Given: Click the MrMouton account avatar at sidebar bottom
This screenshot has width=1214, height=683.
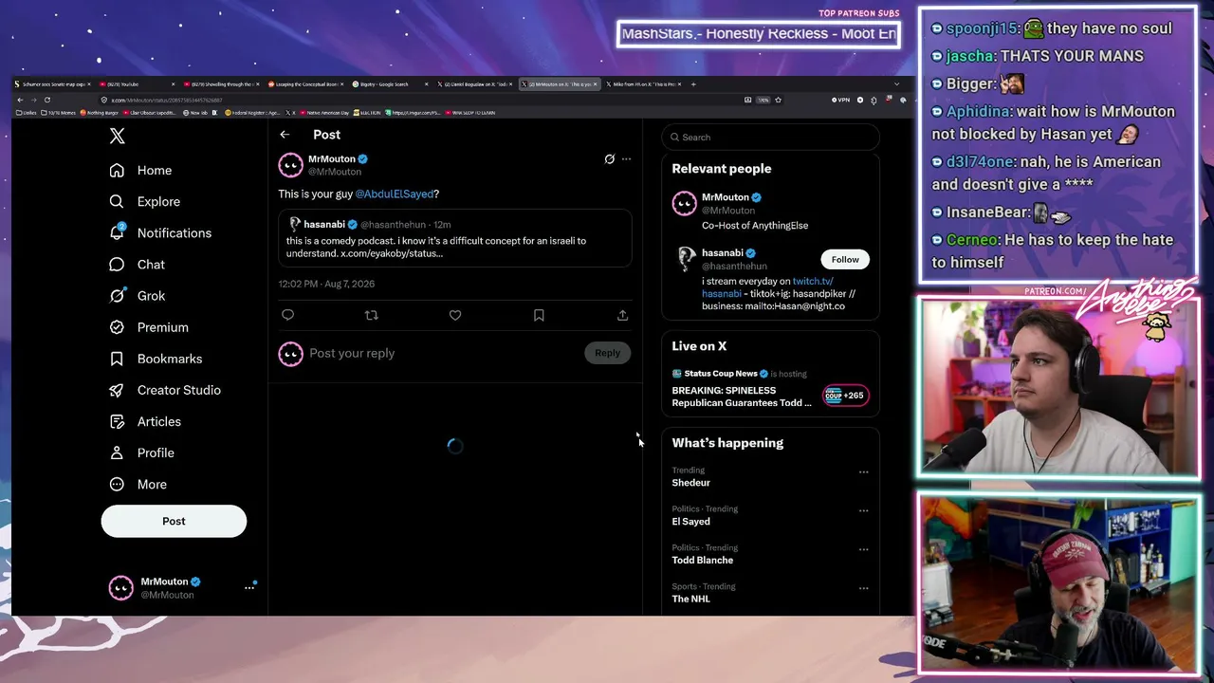Looking at the screenshot, I should [x=121, y=588].
